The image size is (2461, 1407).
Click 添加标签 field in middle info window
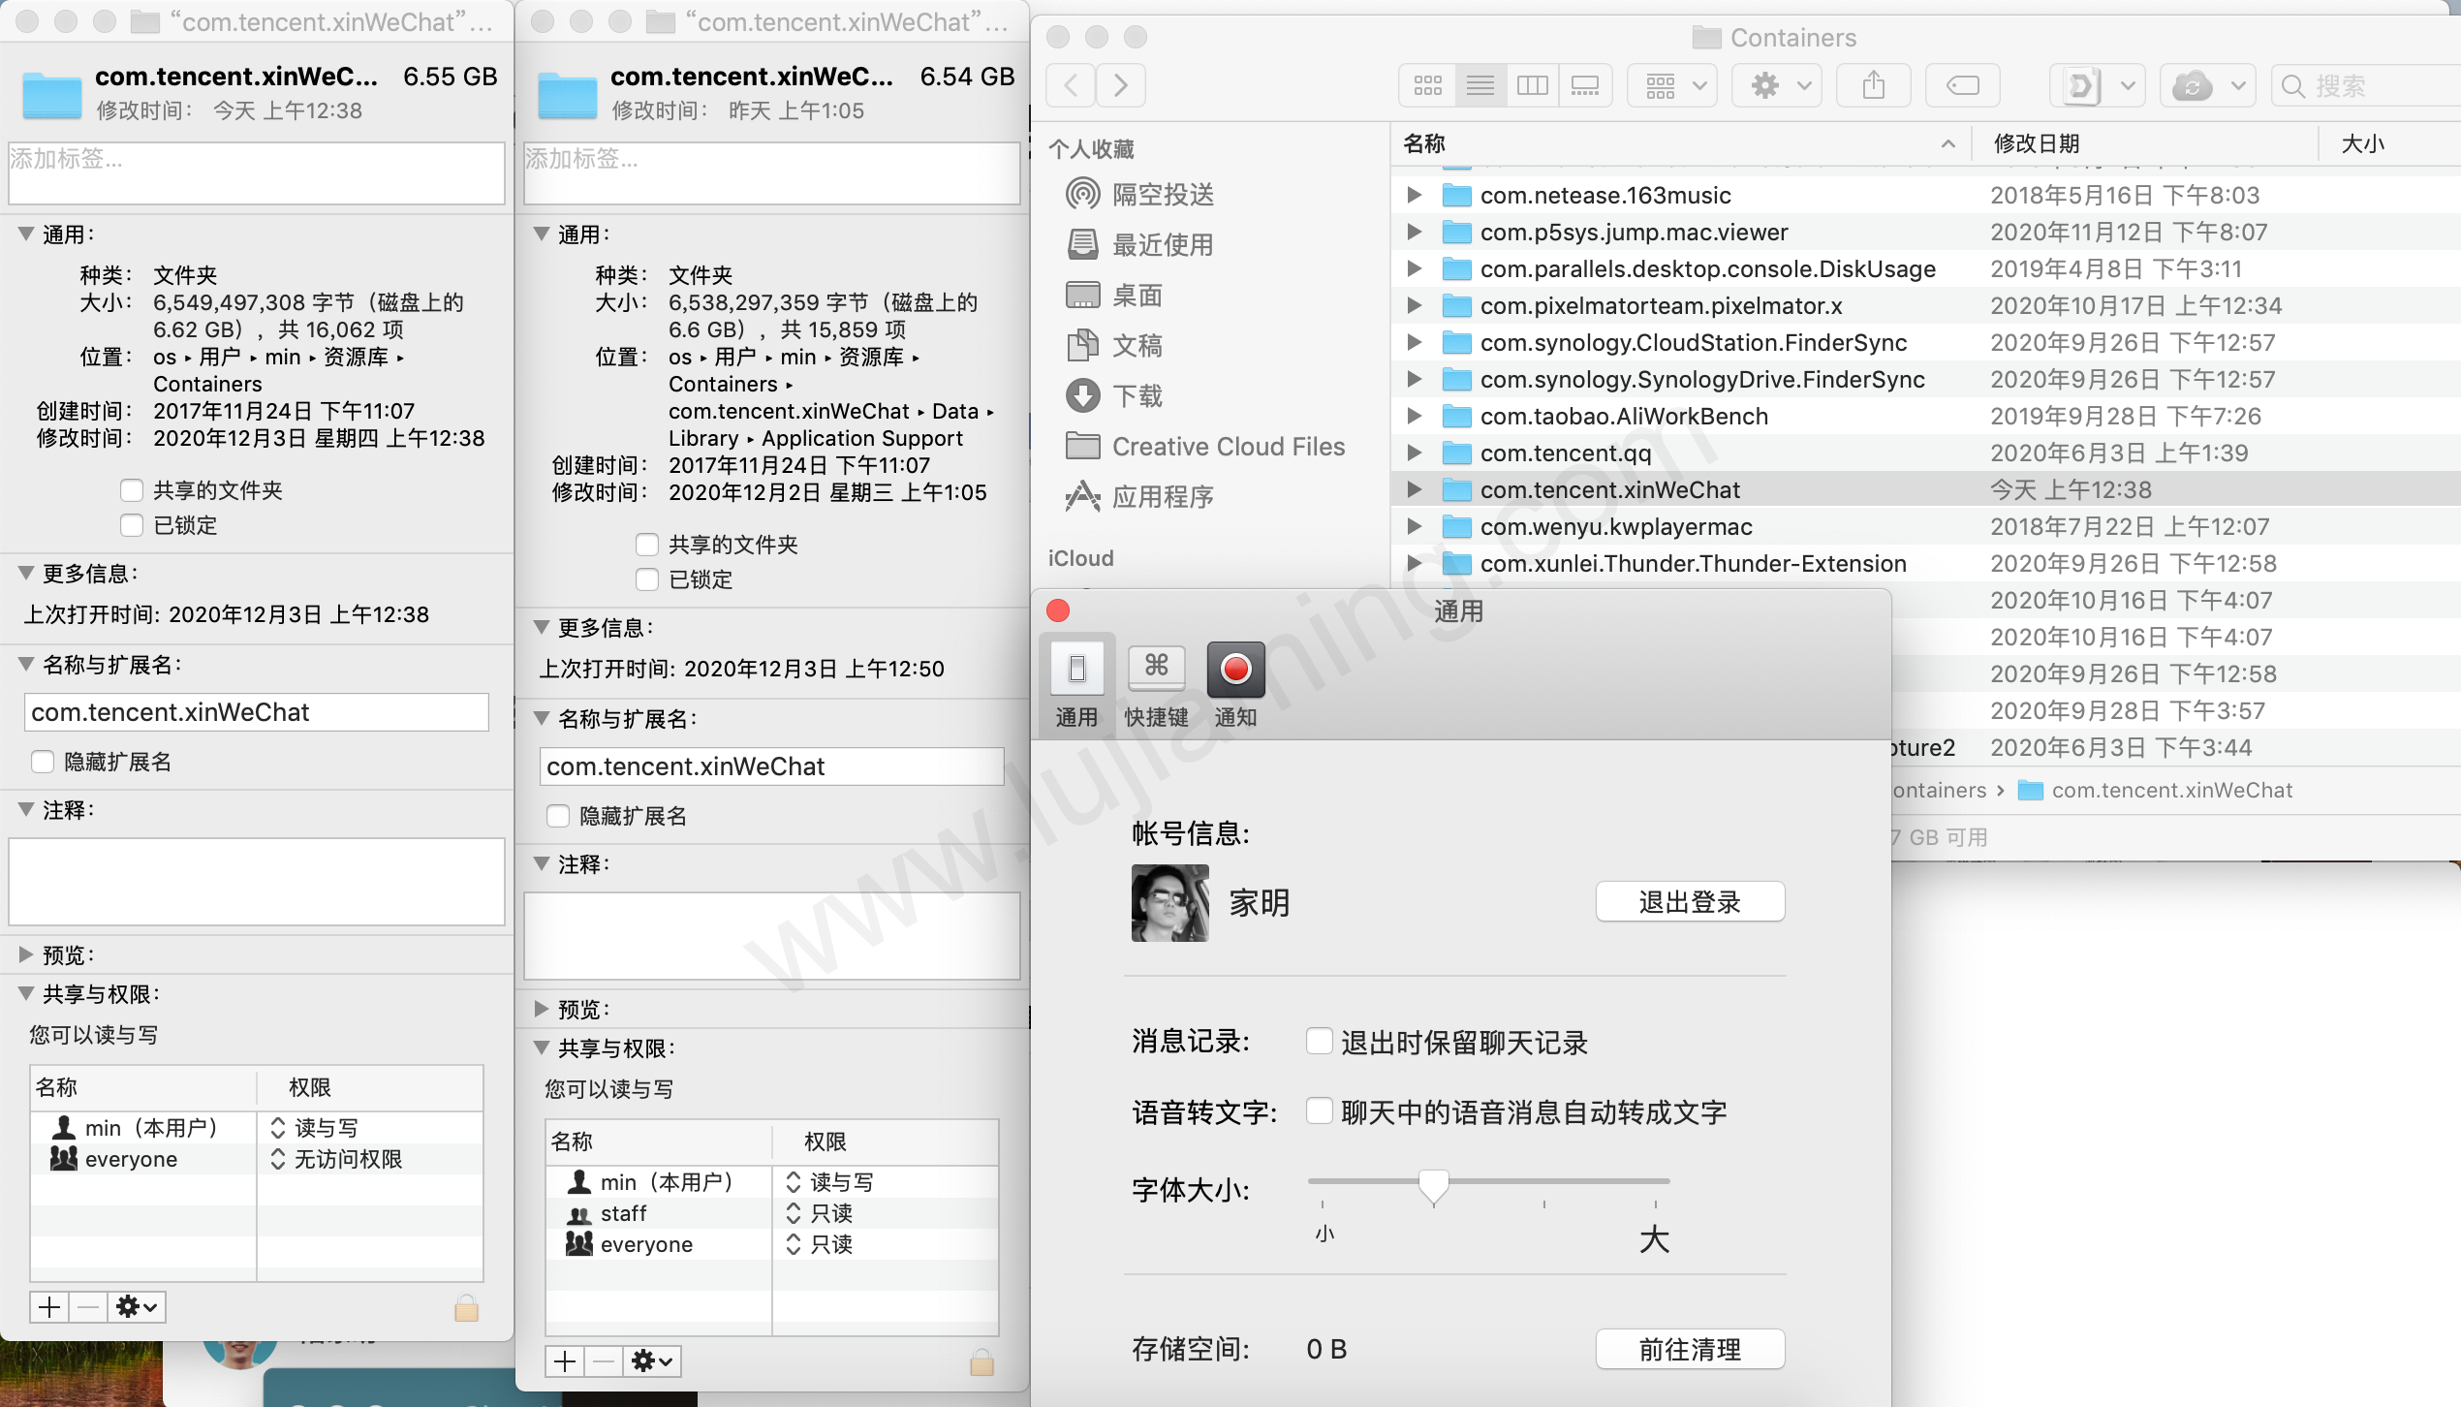point(771,173)
